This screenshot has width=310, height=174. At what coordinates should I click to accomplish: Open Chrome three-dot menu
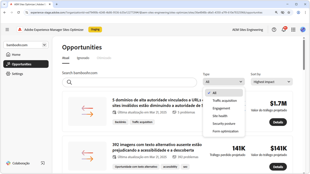click(x=305, y=12)
